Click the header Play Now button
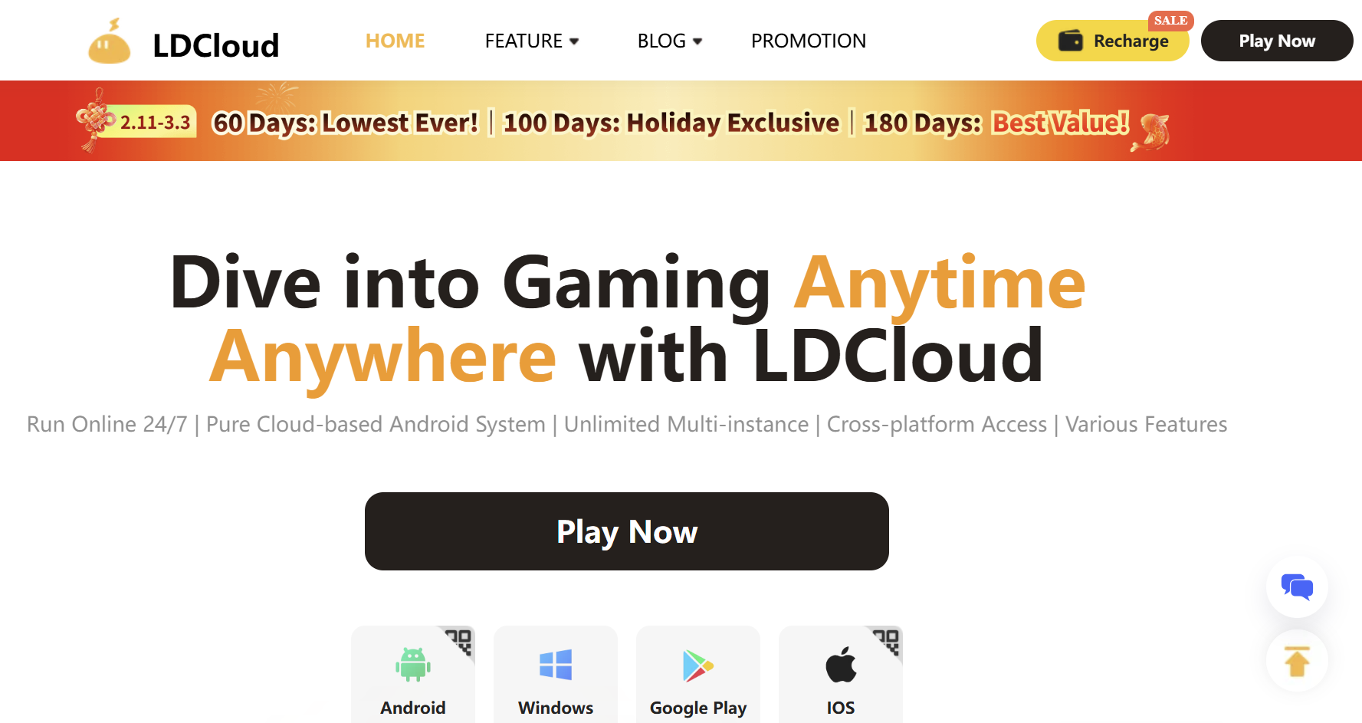The image size is (1362, 723). tap(1277, 41)
